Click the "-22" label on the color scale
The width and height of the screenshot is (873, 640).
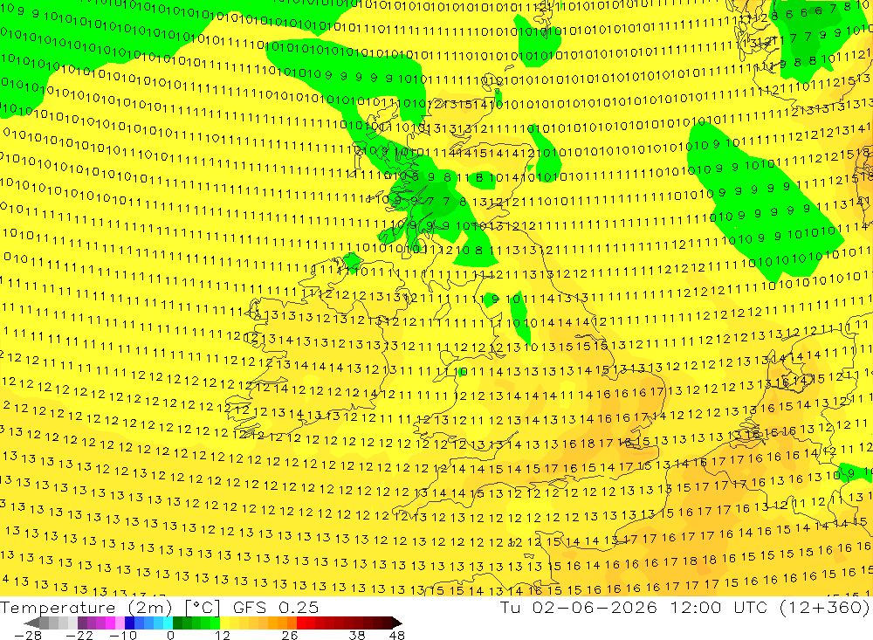coord(79,635)
